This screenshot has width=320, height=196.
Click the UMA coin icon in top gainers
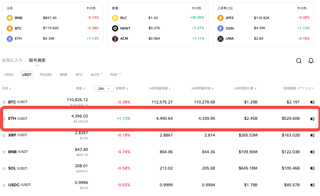click(x=220, y=39)
